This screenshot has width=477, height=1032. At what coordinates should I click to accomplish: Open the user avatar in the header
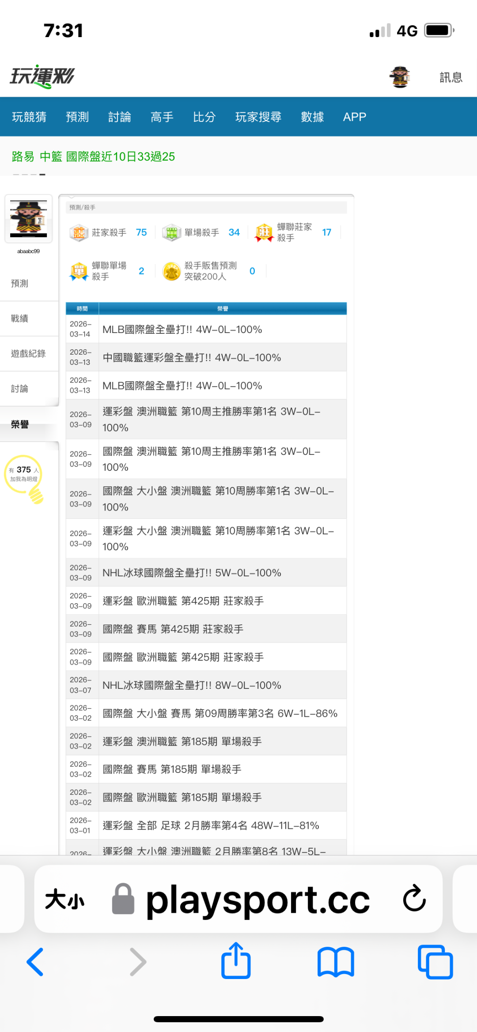400,77
